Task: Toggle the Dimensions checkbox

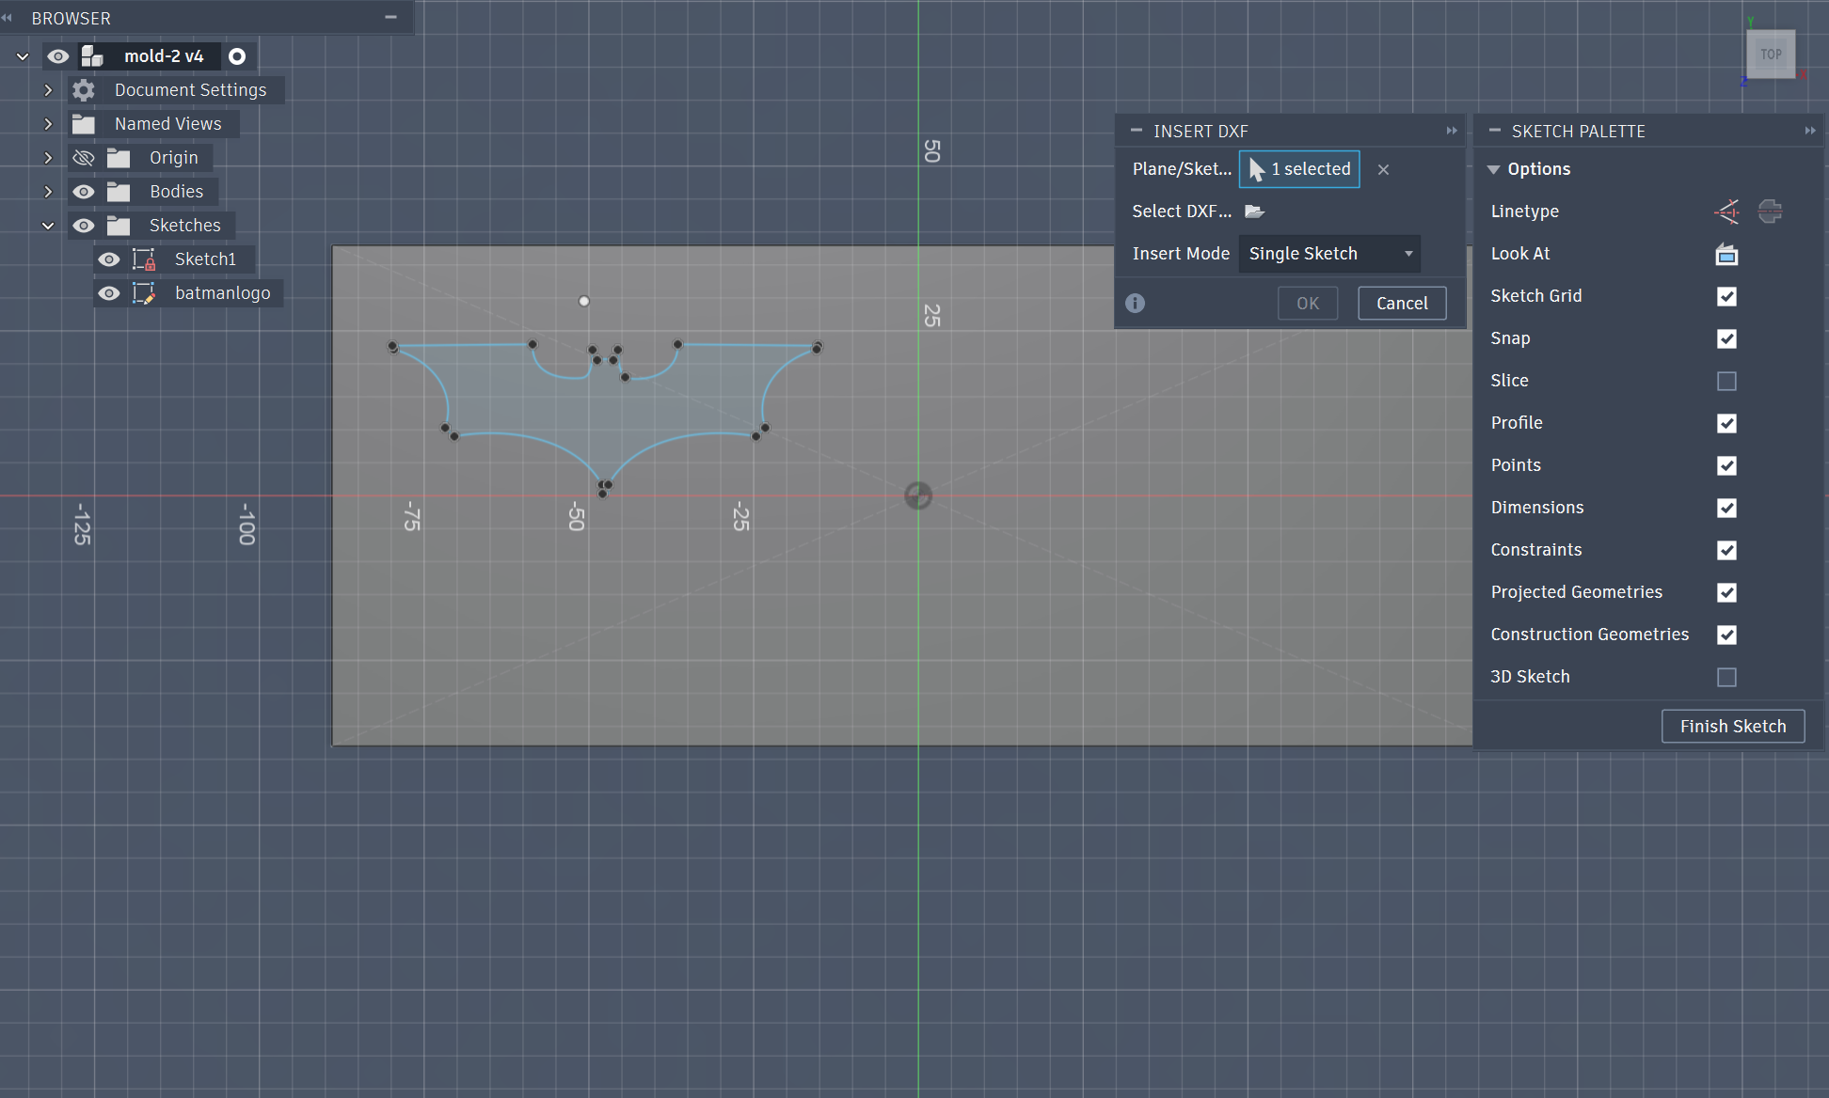Action: point(1726,508)
